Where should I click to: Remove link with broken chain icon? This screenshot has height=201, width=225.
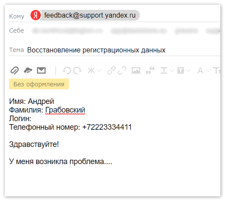[122, 70]
